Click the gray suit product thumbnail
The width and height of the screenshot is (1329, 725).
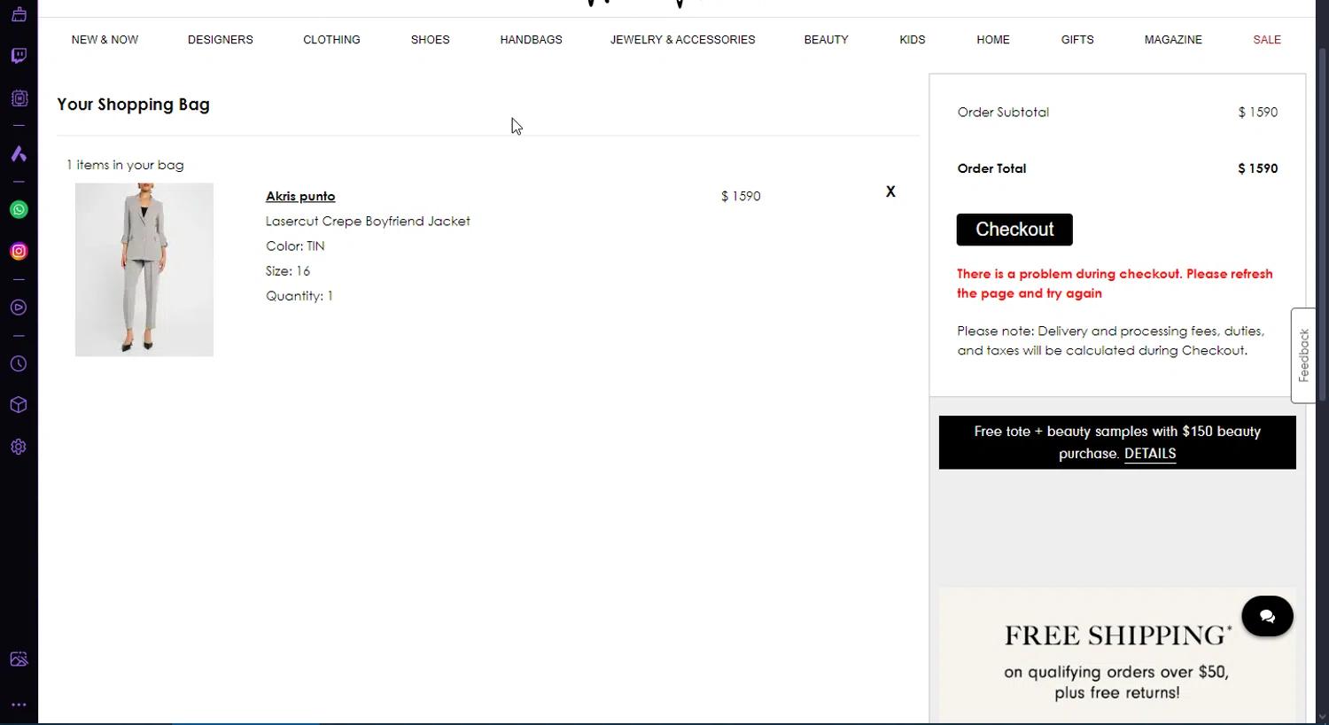click(144, 269)
